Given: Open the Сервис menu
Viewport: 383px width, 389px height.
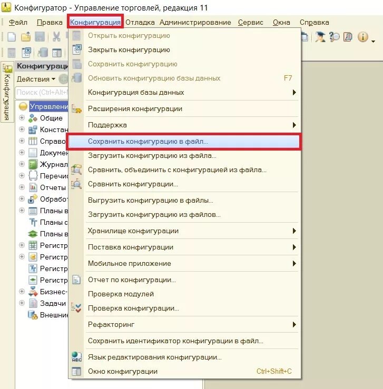Looking at the screenshot, I should click(250, 22).
